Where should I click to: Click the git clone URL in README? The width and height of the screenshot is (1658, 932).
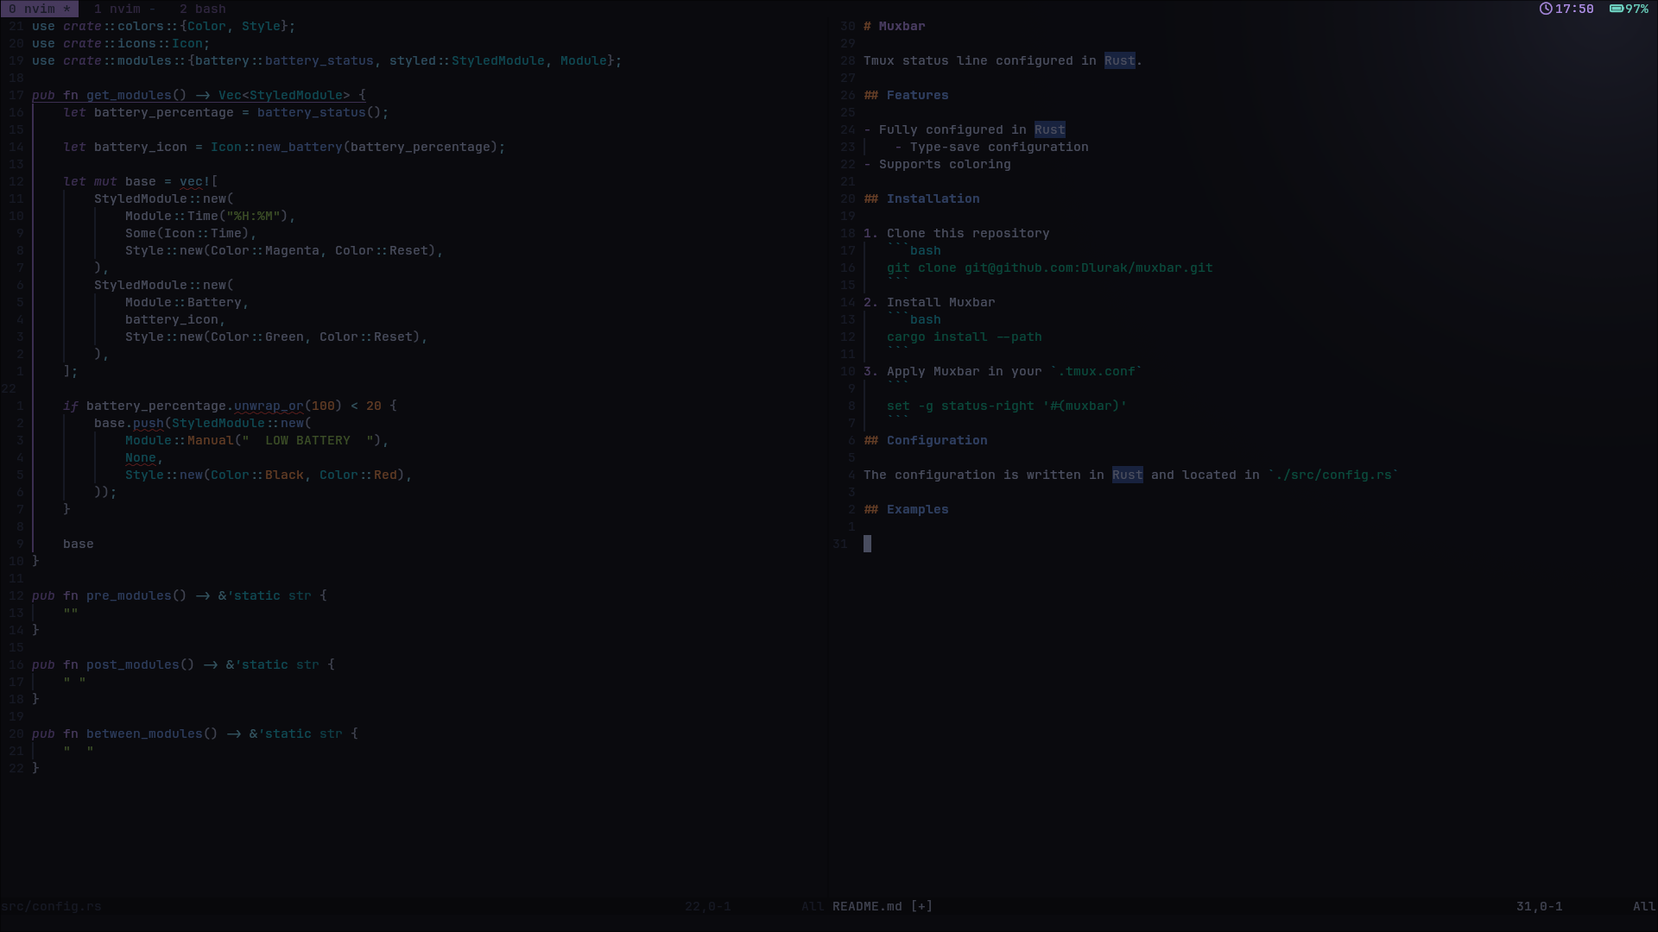[1088, 268]
